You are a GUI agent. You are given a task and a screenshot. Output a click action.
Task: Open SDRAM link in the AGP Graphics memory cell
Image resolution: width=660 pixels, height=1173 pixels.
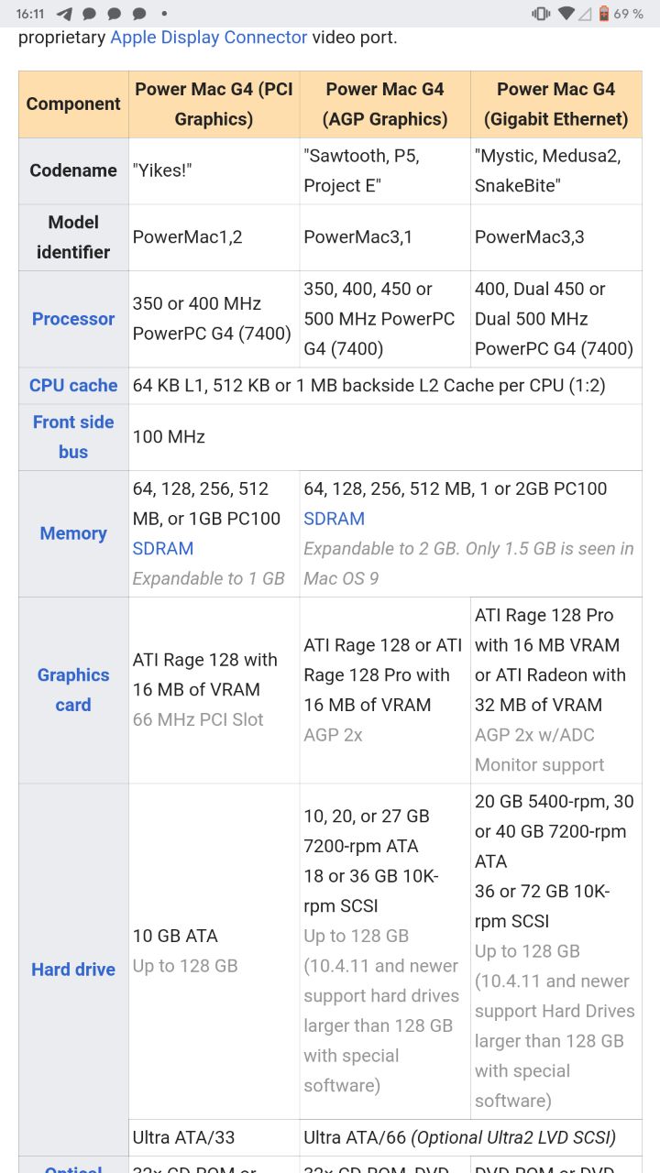334,519
